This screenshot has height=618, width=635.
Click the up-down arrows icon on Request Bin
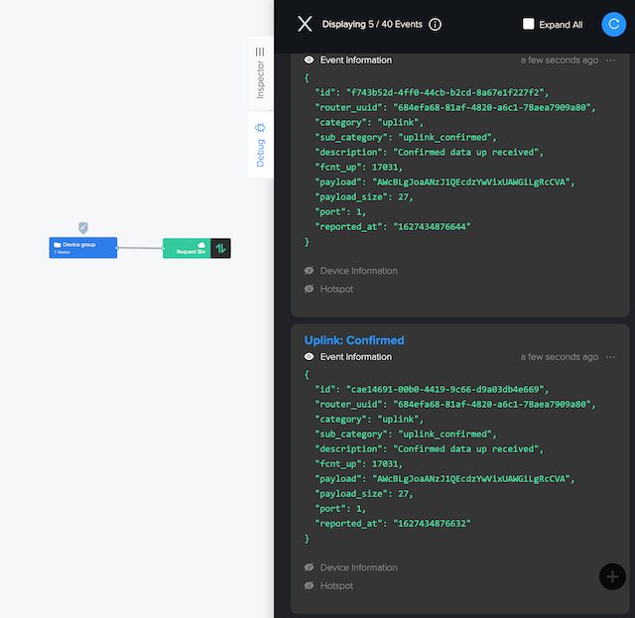tap(221, 248)
